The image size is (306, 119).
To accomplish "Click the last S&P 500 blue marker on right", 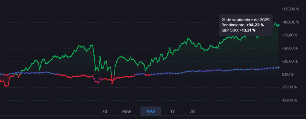I will 279,68.
